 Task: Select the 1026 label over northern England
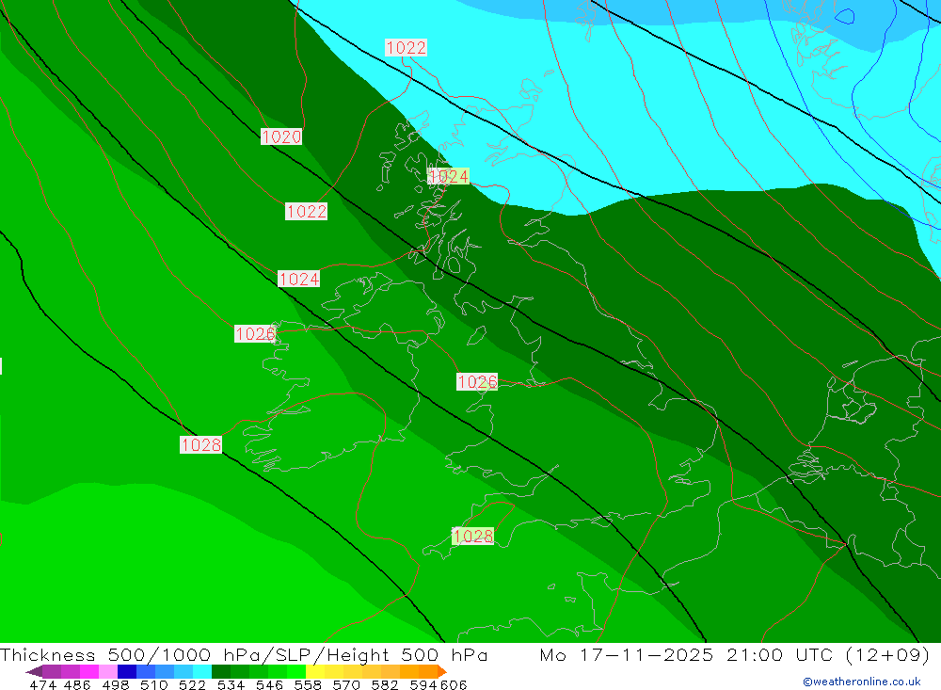click(x=477, y=382)
